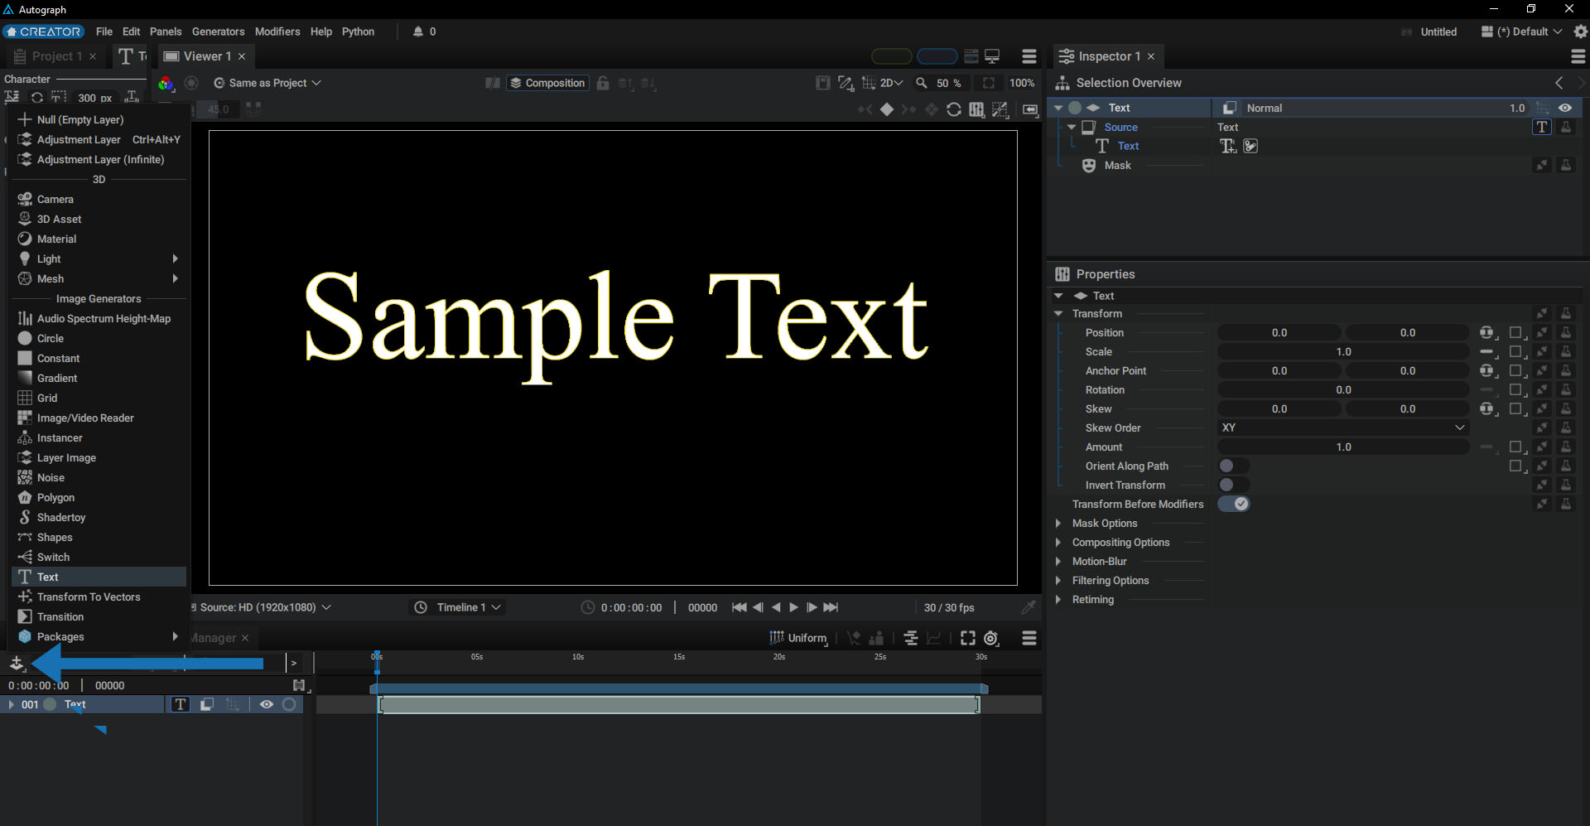1590x826 pixels.
Task: Select the Mask item in Selection Overview
Action: point(1117,166)
